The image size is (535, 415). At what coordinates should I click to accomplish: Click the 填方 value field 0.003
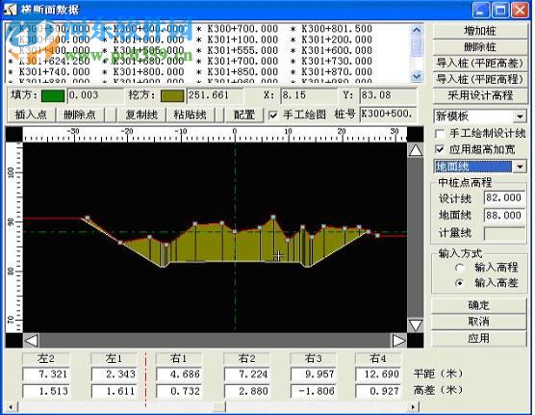coord(95,95)
